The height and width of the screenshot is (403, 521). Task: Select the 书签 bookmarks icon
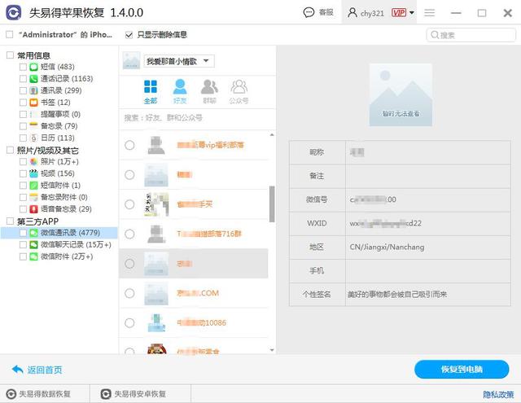33,103
